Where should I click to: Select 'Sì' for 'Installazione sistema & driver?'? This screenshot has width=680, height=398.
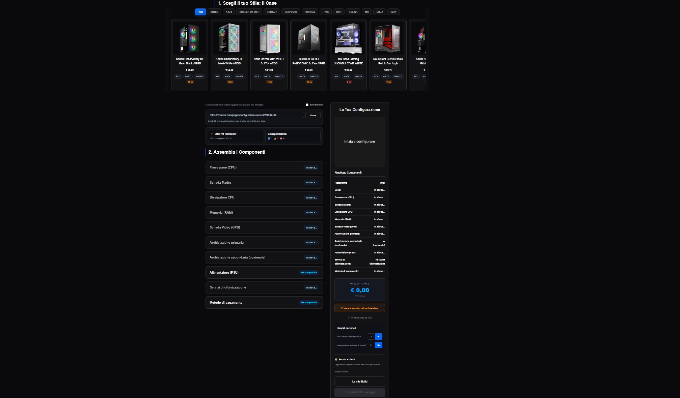371,345
